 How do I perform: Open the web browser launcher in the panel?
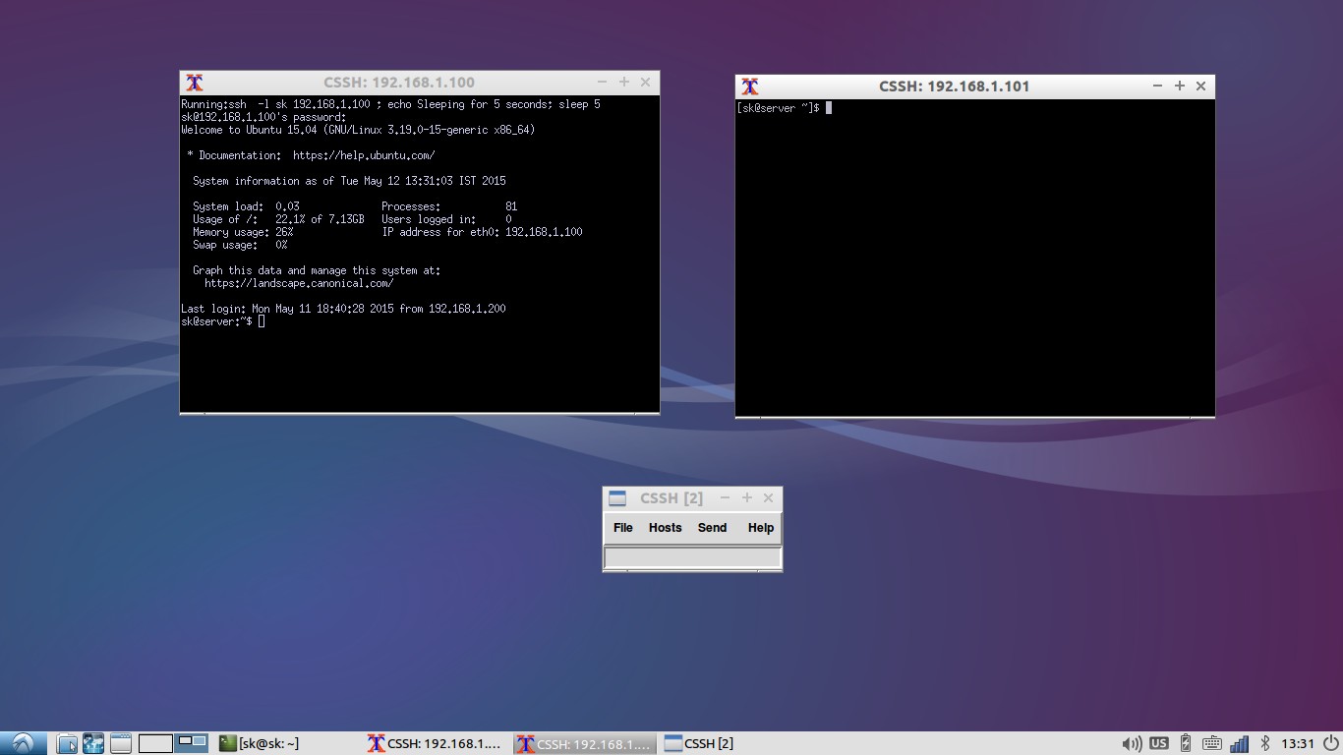(93, 743)
